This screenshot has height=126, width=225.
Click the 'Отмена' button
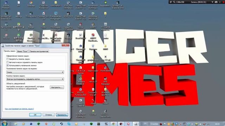[x=49, y=115]
